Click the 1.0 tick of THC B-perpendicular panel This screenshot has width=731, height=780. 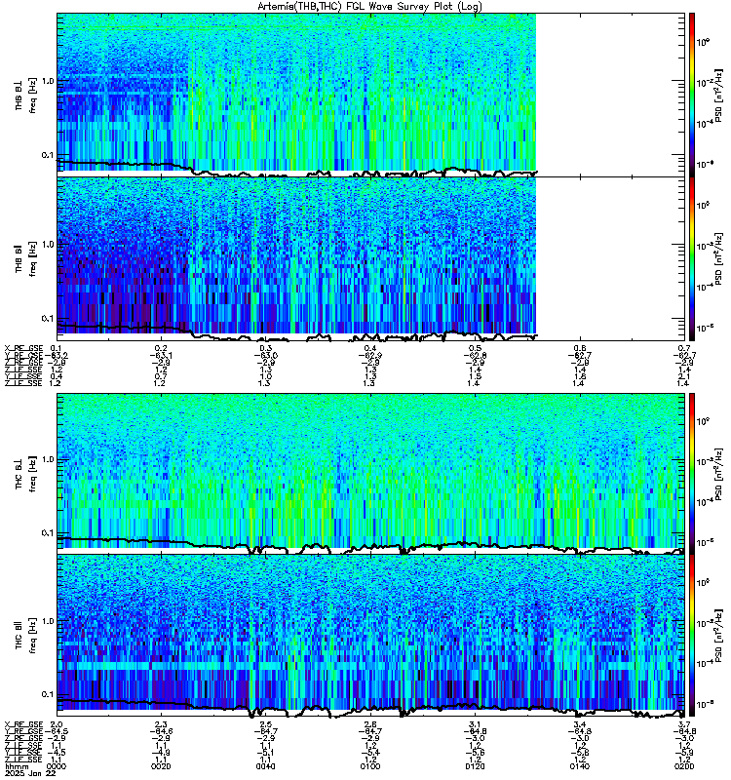point(48,459)
